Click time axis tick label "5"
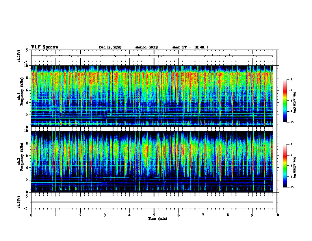 pos(154,215)
